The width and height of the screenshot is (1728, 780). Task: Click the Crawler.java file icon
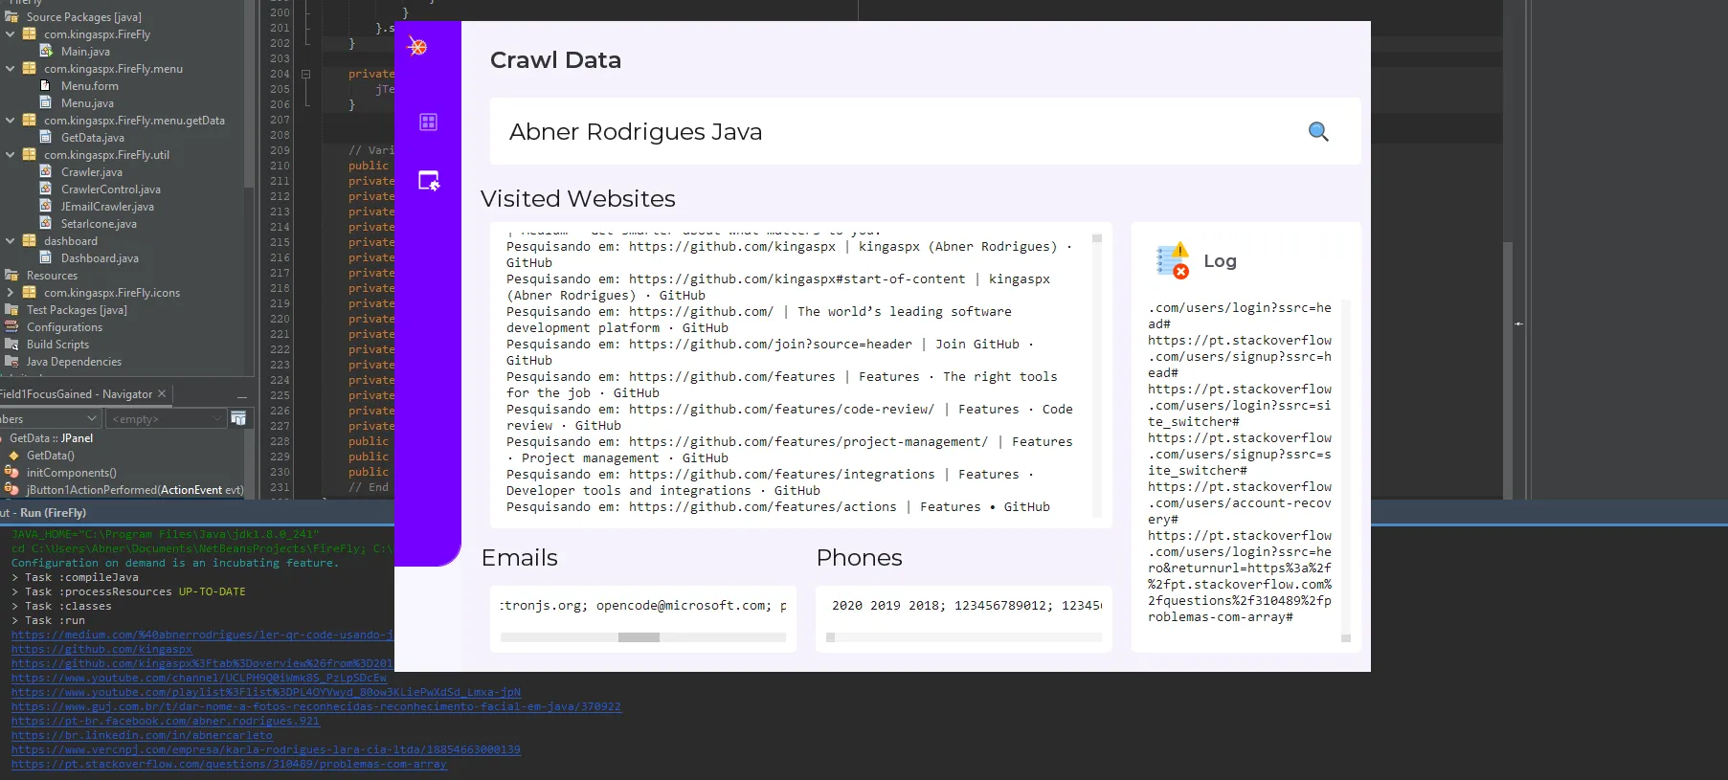[x=46, y=171]
